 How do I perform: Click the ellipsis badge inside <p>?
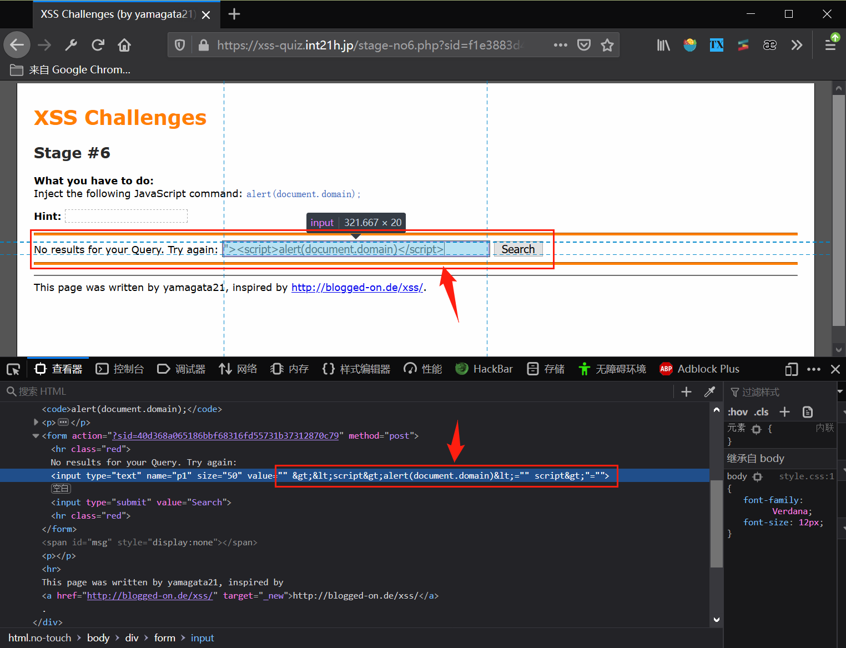[x=63, y=423]
